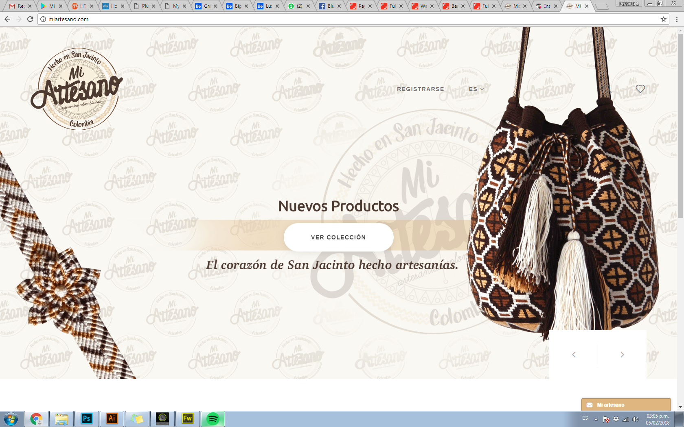Open network connections in the tray
The height and width of the screenshot is (427, 684).
(x=626, y=419)
